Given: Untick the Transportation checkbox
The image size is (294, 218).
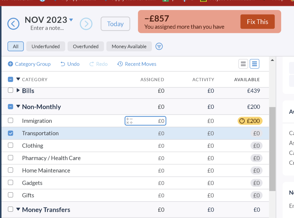Looking at the screenshot, I should tap(11, 133).
